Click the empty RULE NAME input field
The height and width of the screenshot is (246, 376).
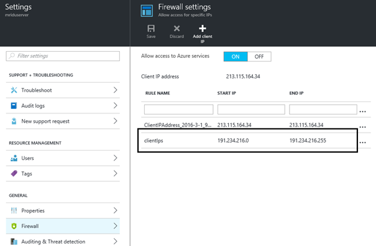pos(178,110)
